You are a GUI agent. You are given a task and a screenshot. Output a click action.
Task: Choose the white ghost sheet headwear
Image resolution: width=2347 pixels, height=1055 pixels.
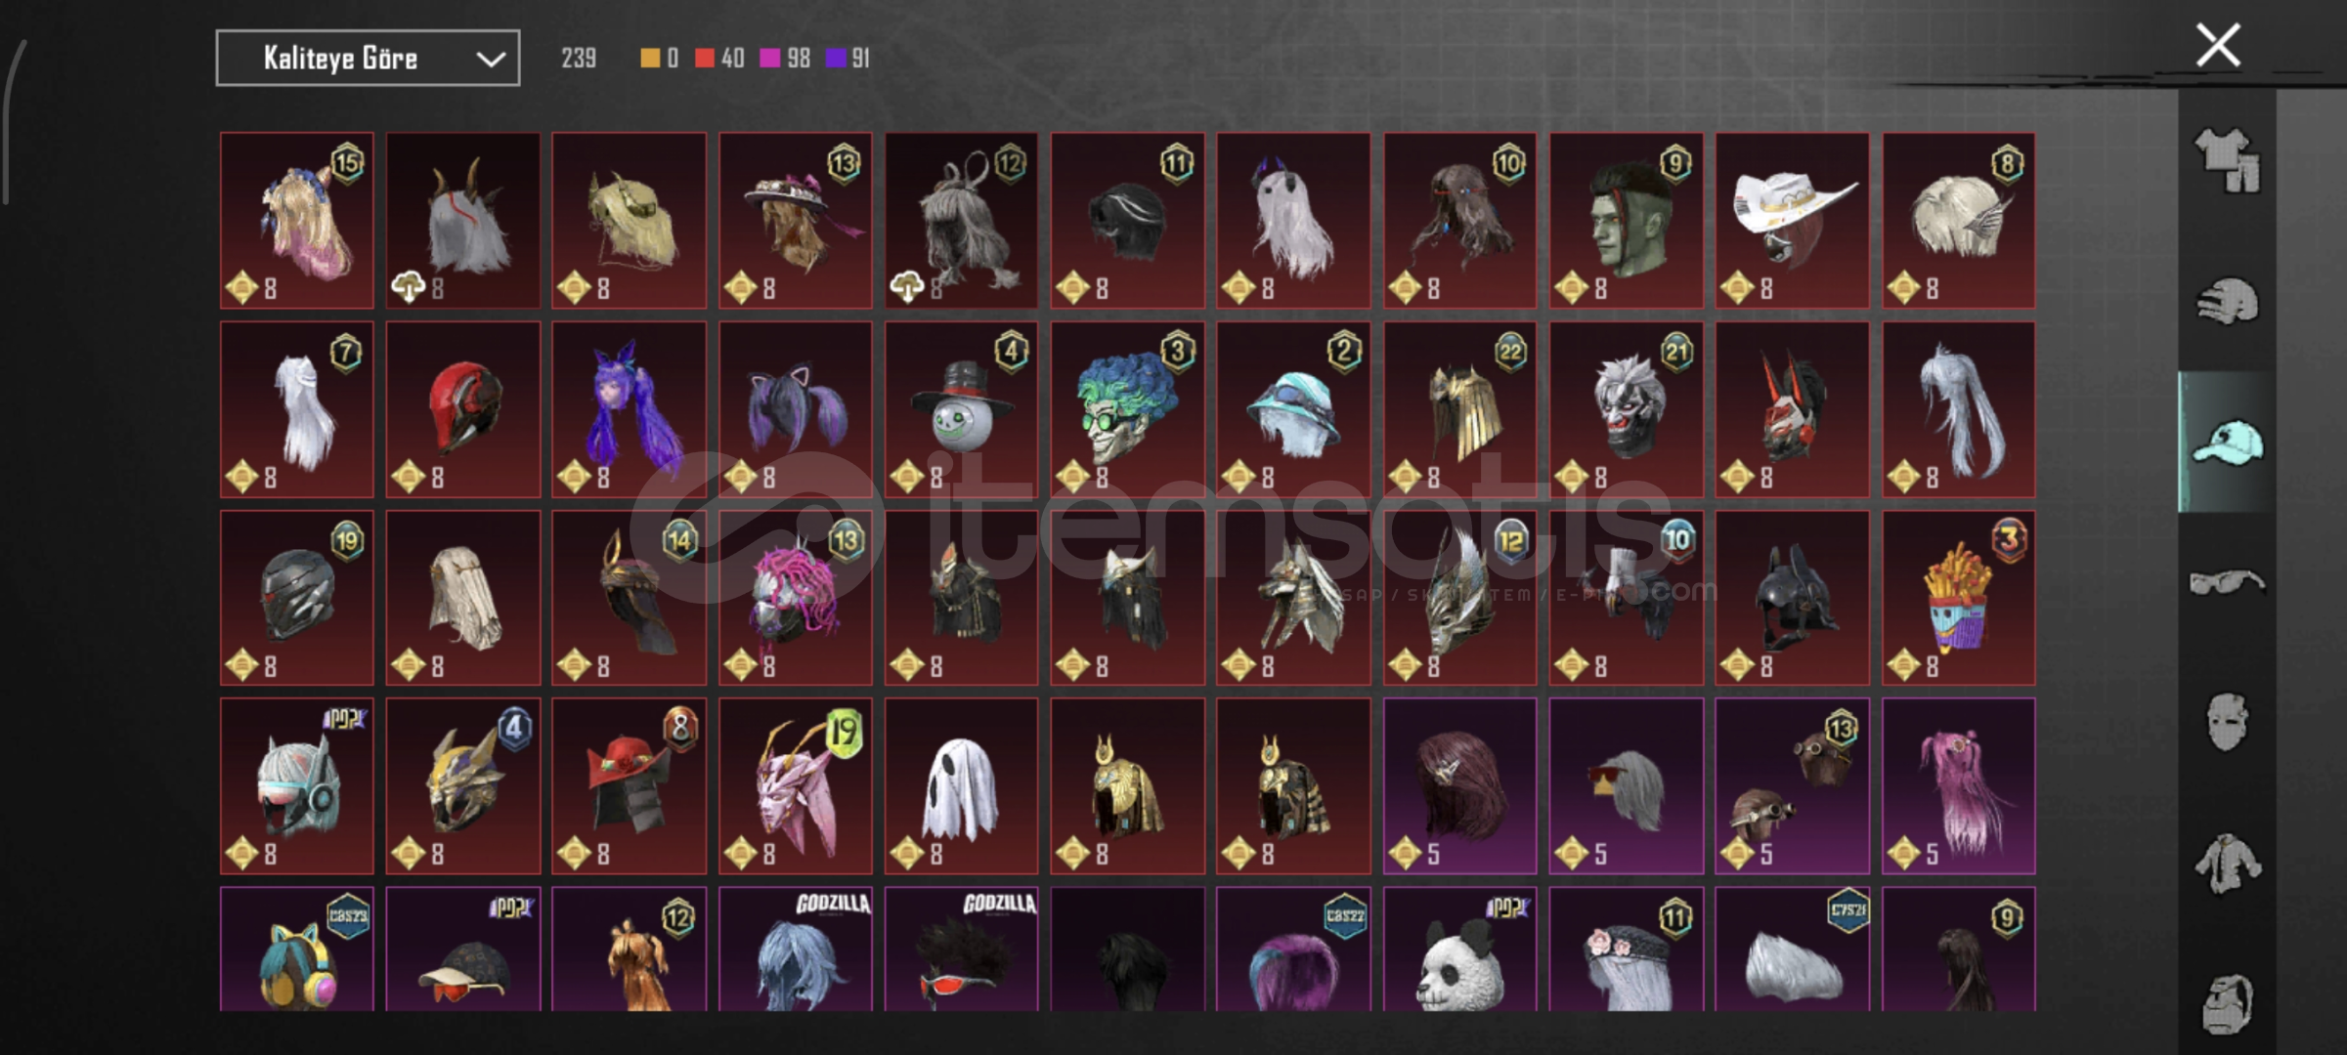pos(961,786)
